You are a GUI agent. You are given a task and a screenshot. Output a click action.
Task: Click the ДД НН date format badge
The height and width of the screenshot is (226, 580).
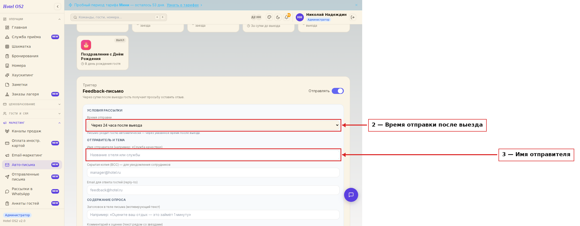256,17
